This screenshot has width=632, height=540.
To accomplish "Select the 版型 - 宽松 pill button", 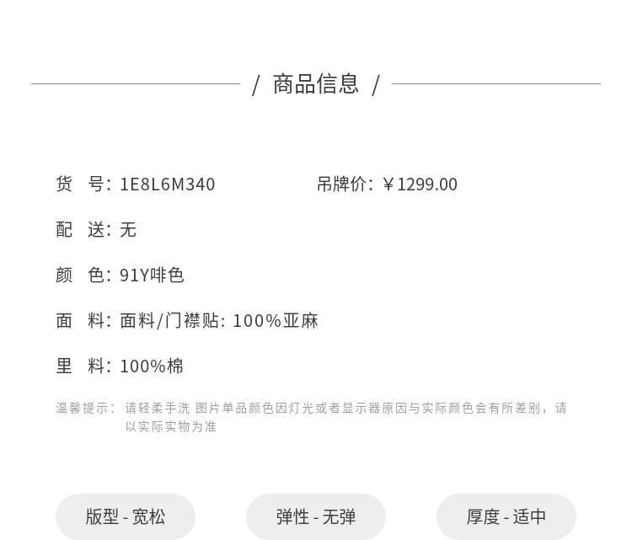I will point(126,516).
